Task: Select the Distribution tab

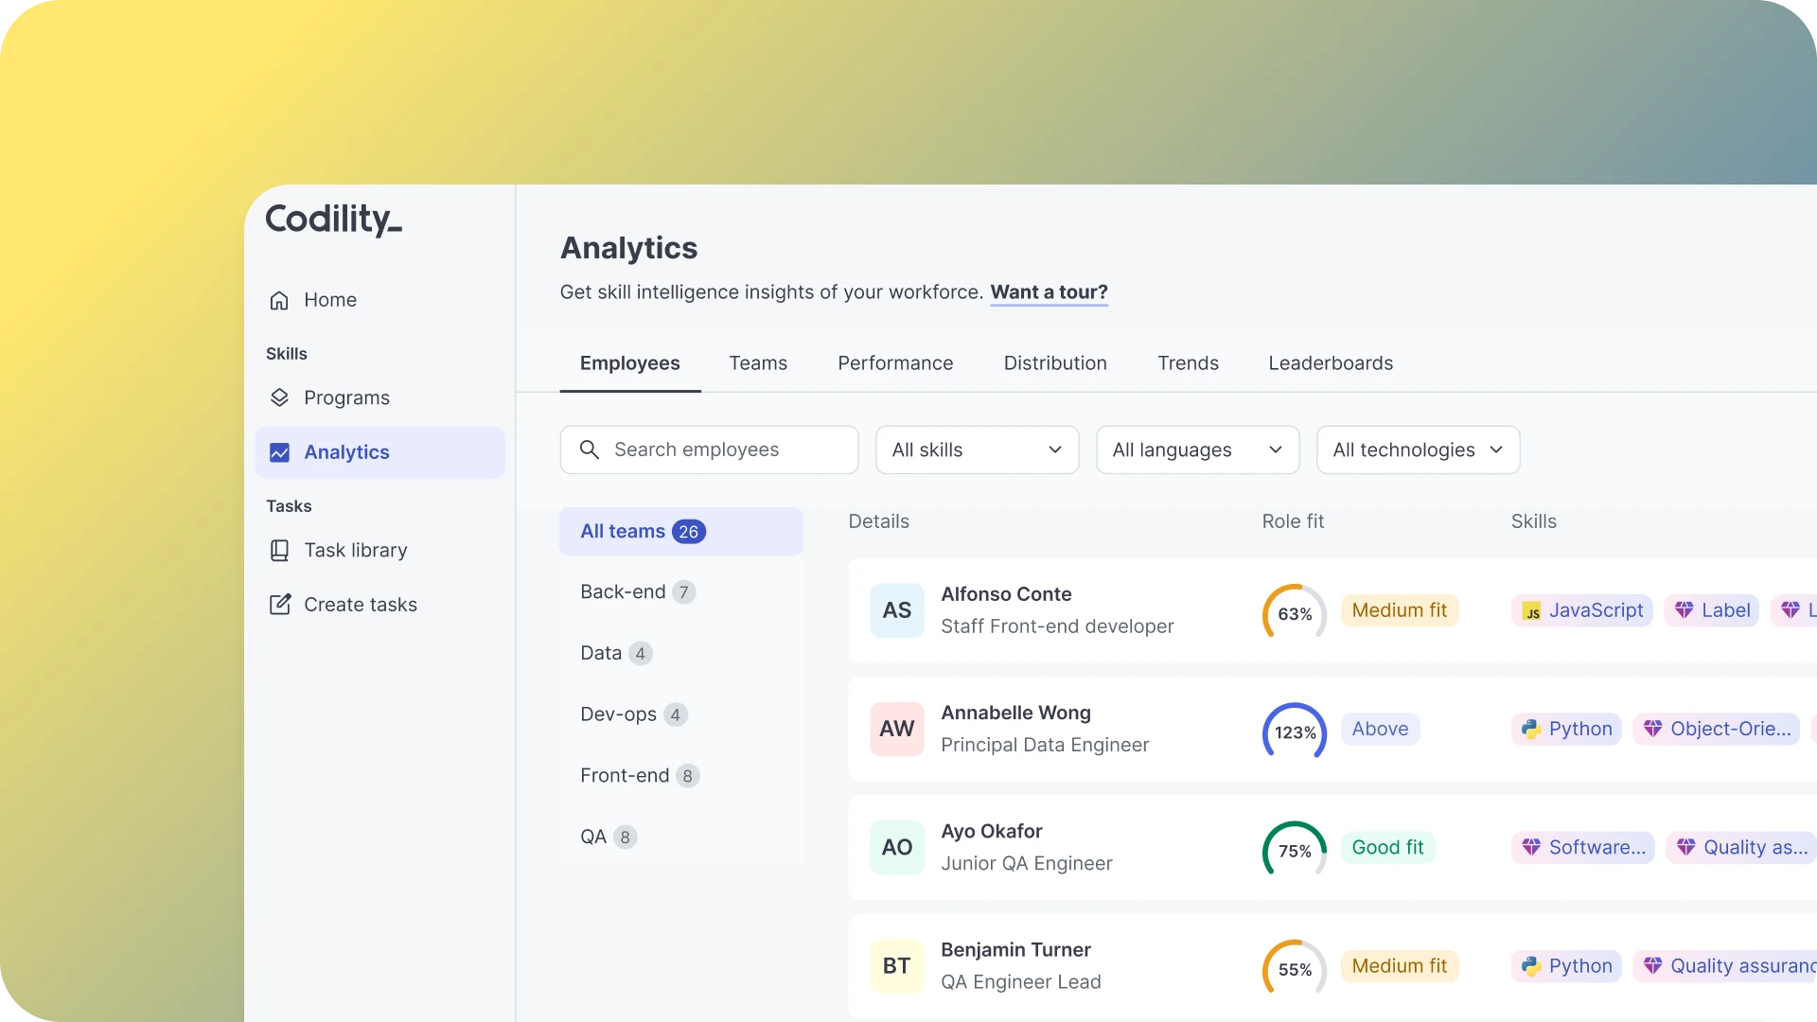Action: (1055, 363)
